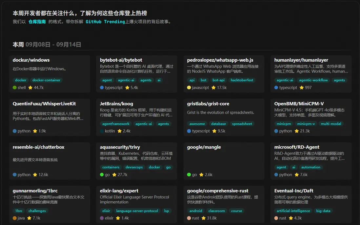This screenshot has width=360, height=225.
Task: Open QuentinFuxa/WhisperLiveKit repository
Action: click(x=44, y=104)
